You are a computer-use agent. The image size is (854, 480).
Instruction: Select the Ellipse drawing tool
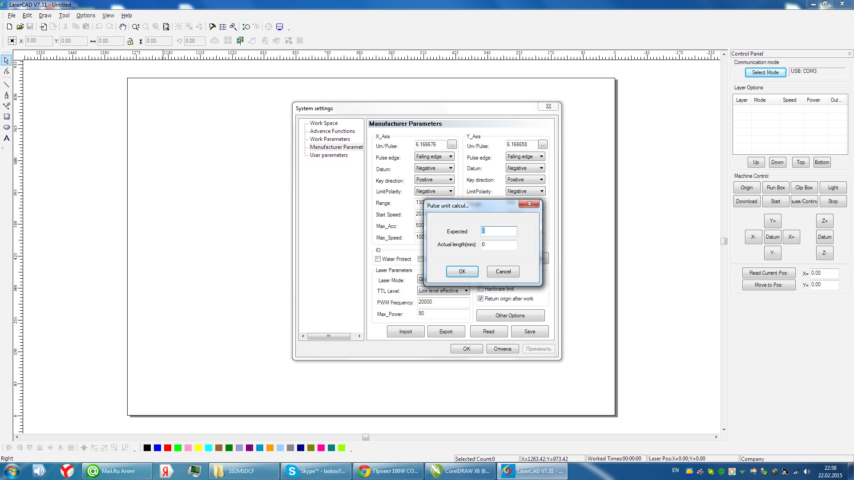[7, 127]
